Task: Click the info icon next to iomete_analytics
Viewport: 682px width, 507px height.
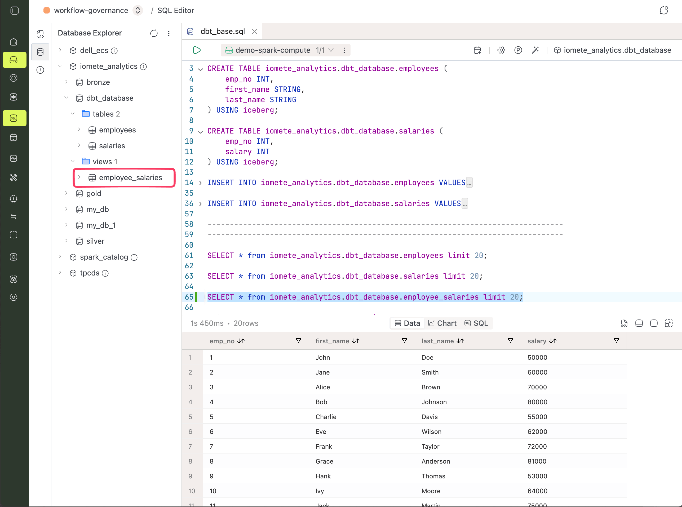Action: (x=143, y=66)
